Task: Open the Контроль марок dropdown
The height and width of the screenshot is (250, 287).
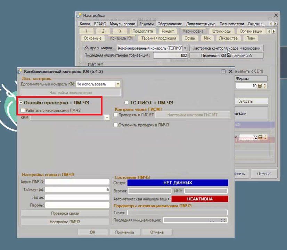Action: pyautogui.click(x=185, y=48)
